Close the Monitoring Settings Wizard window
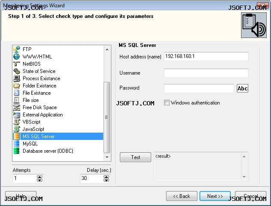This screenshot has width=271, height=206. click(x=262, y=5)
